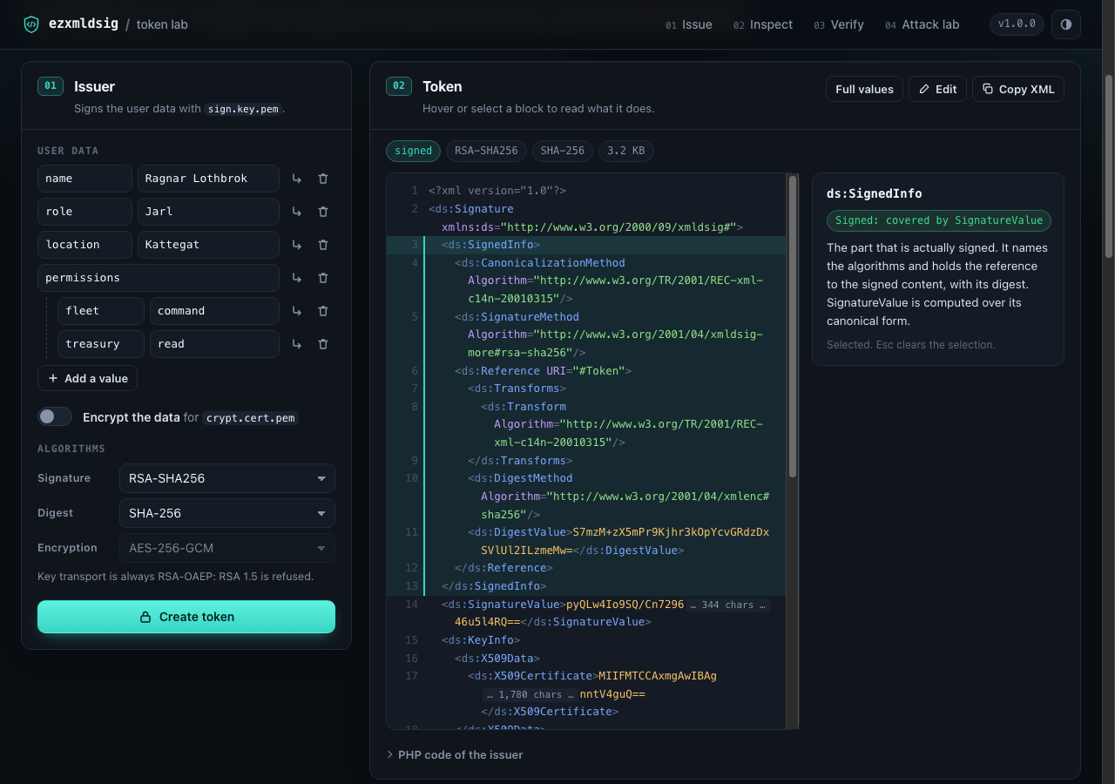This screenshot has width=1115, height=784.
Task: Select the ds:DigestMethod line
Action: click(585, 497)
